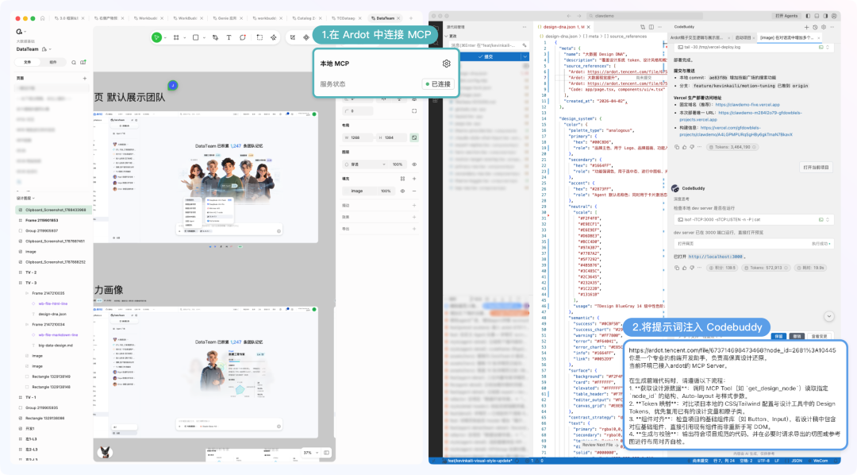This screenshot has height=475, width=857.
Task: Dislike the reply beside Tokens: 3,464,190
Action: click(x=692, y=147)
